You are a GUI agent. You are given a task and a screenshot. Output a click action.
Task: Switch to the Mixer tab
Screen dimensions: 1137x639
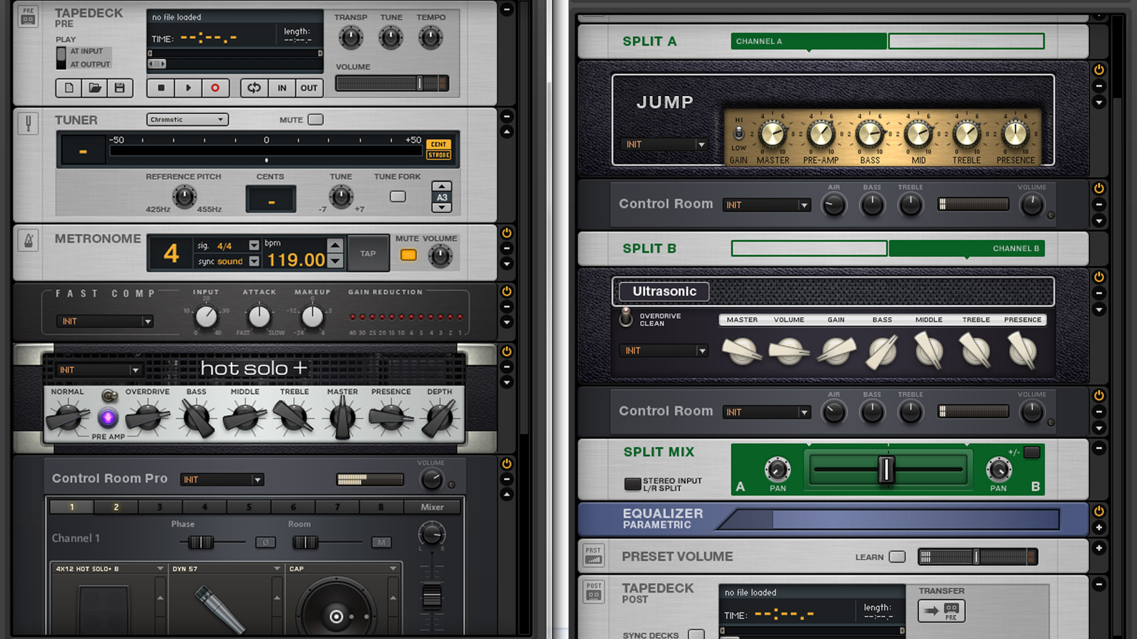[432, 507]
